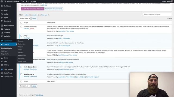Viewport: 174px width, 97px height.
Task: Check the Akismet Anti-Spam plugin checkbox
Action: tap(21, 26)
